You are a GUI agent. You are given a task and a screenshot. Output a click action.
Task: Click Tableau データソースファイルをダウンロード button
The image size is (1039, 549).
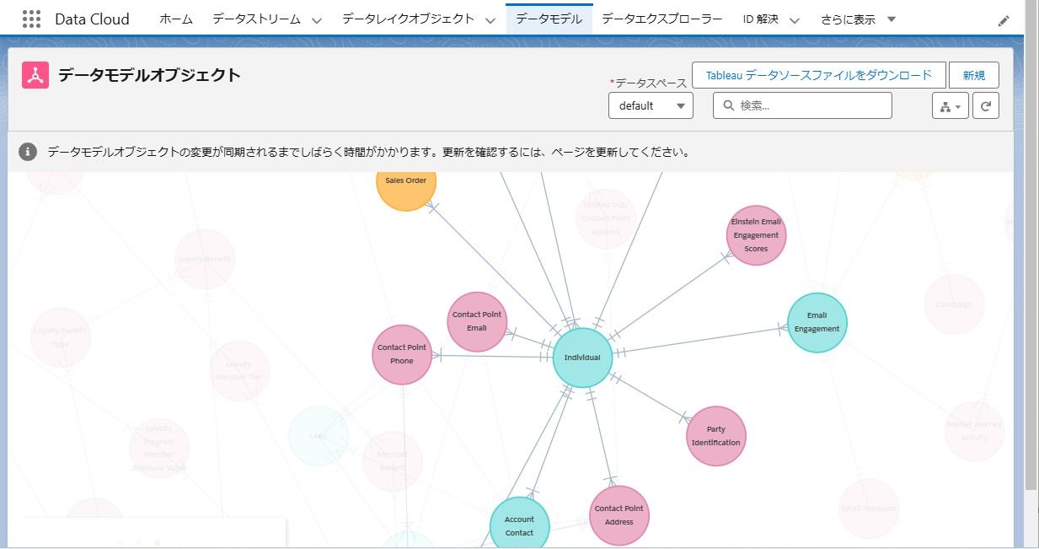(x=819, y=75)
